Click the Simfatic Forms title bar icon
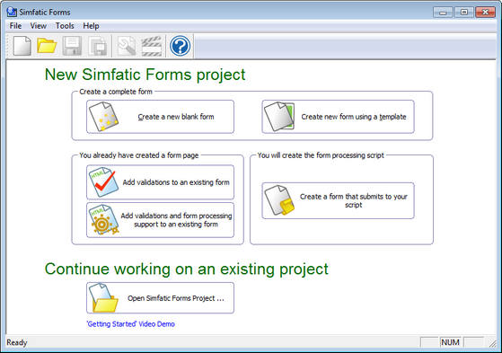Screen dimensions: 502x353 (12, 12)
